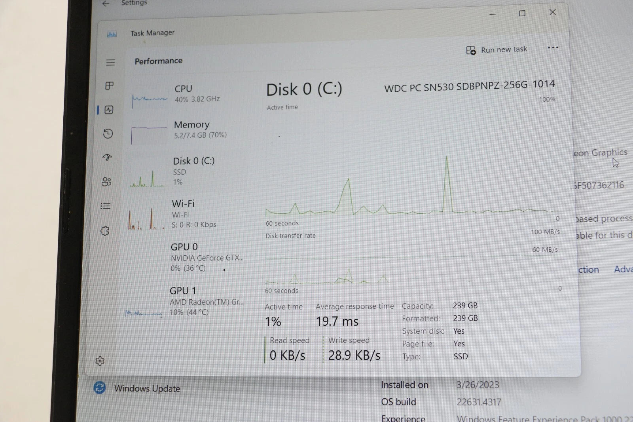
Task: Select GPU 0 NVIDIA GeForce entry
Action: 186,257
